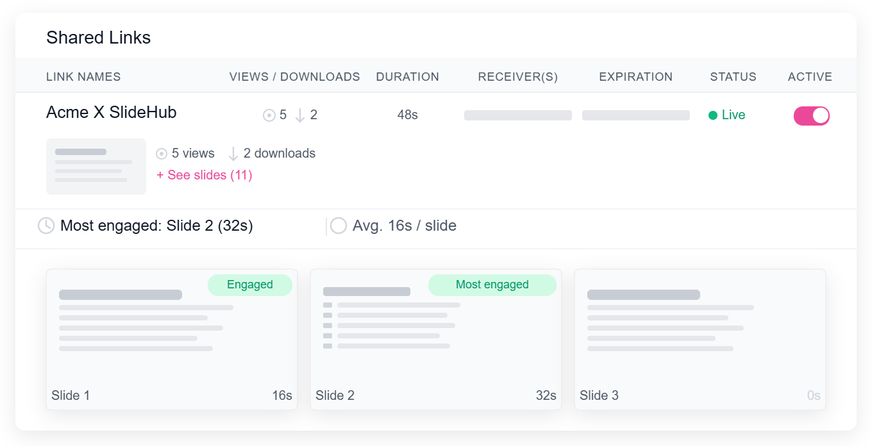The width and height of the screenshot is (872, 446).
Task: Click the Shared Links heading
Action: (99, 38)
